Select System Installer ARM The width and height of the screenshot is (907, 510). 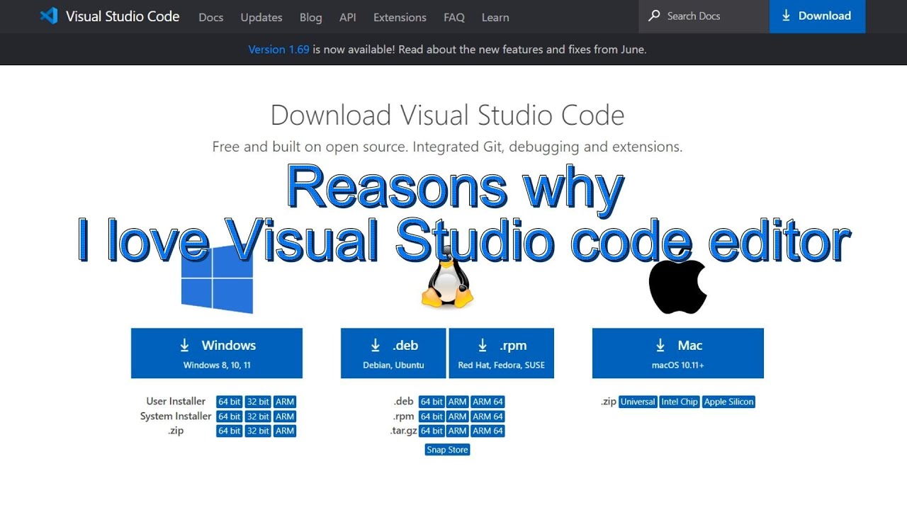[285, 416]
